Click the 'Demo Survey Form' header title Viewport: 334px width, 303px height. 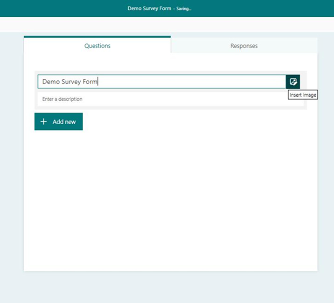pos(149,8)
